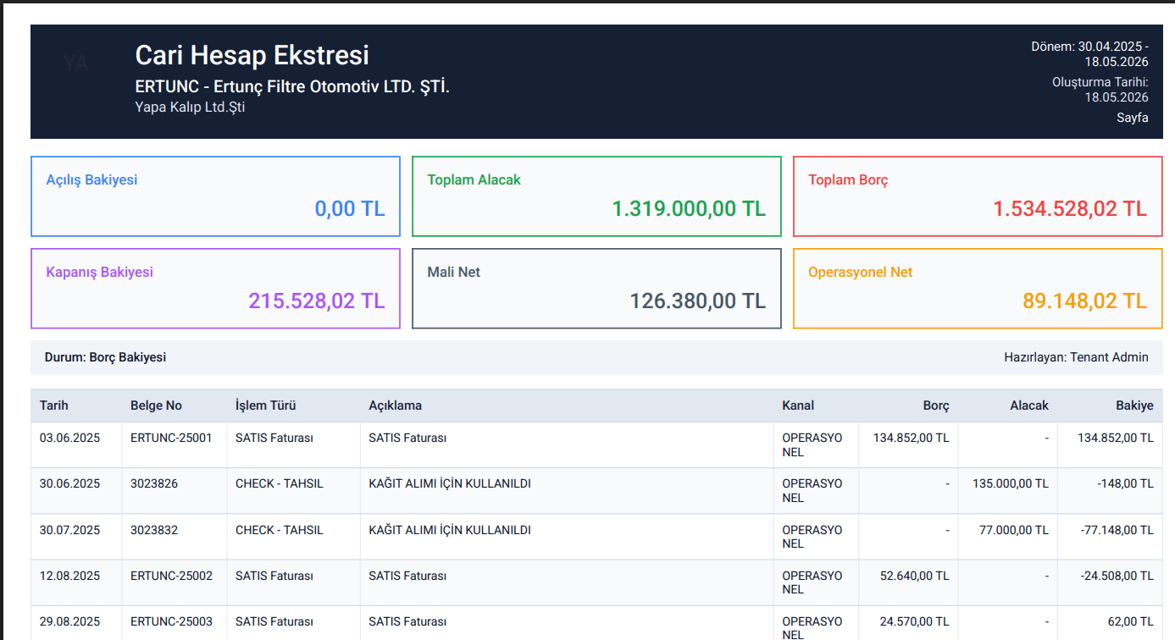This screenshot has width=1175, height=640.
Task: Click the 77.000,00 TL alacak amount
Action: (1014, 530)
